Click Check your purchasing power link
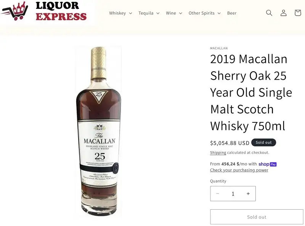The width and height of the screenshot is (305, 226). [239, 170]
